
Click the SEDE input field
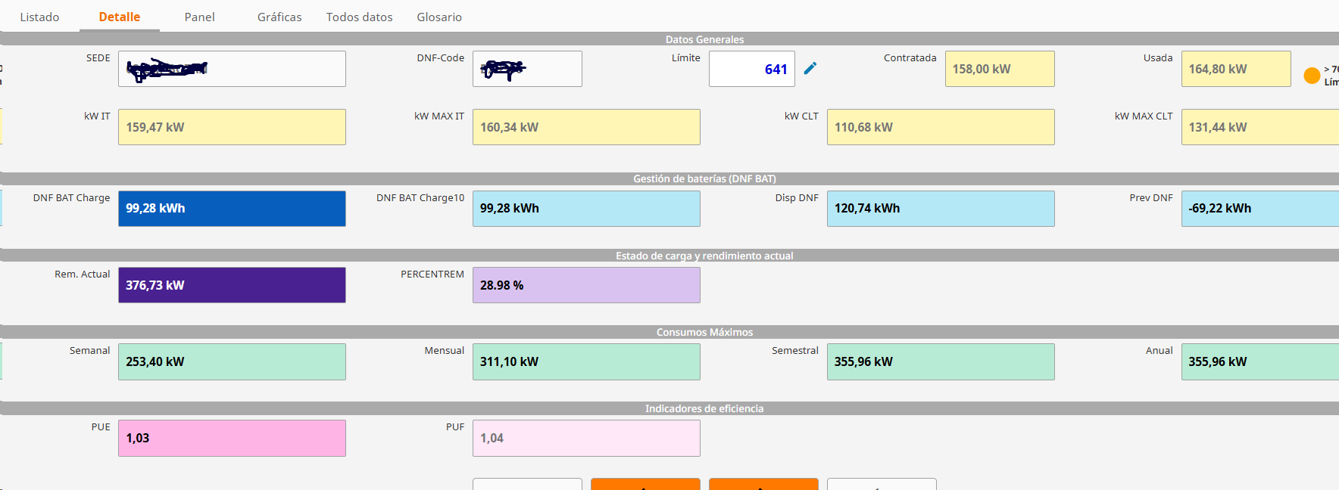point(232,69)
